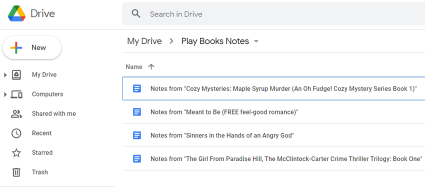The height and width of the screenshot is (193, 425).
Task: Click the colorful plus icon on New
Action: point(16,47)
